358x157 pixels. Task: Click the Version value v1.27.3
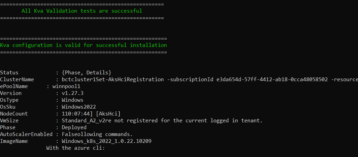pos(73,93)
